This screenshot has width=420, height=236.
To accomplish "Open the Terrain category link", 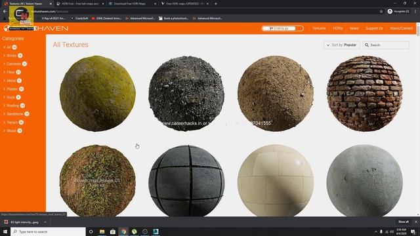I will [12, 123].
